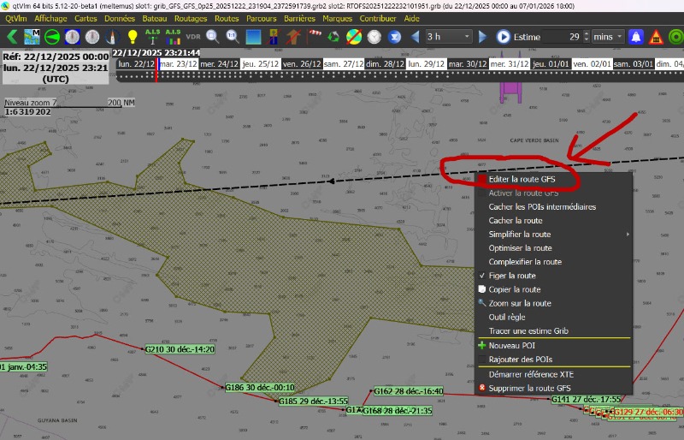Select 'Editer la route GFS' menu entry

[522, 180]
